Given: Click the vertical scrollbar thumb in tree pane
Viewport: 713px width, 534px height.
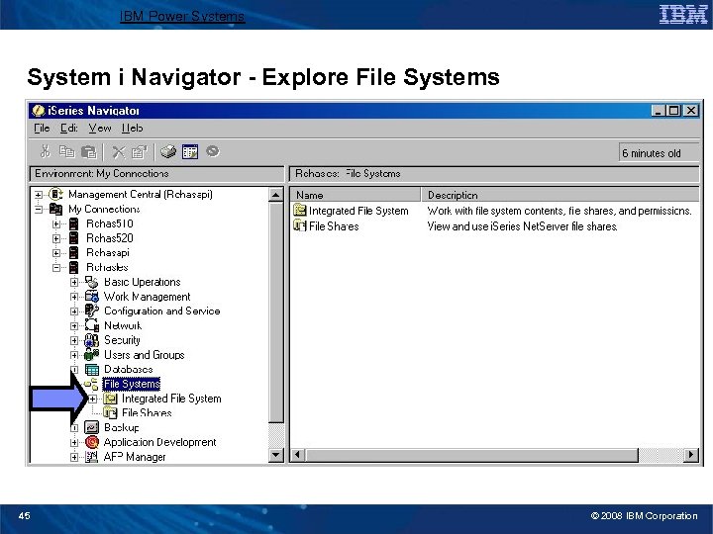Looking at the screenshot, I should tap(276, 312).
